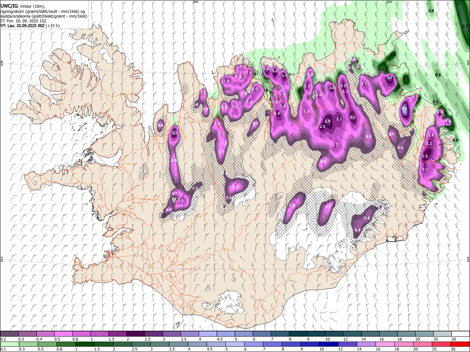Click the grey-purple swatch above snow label 0.2
This screenshot has height=352, width=470.
point(10,334)
